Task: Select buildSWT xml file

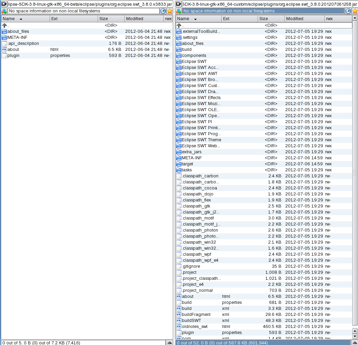Action: (264, 321)
